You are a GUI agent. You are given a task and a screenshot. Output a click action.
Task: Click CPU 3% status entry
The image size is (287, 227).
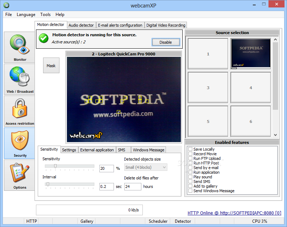(260, 221)
